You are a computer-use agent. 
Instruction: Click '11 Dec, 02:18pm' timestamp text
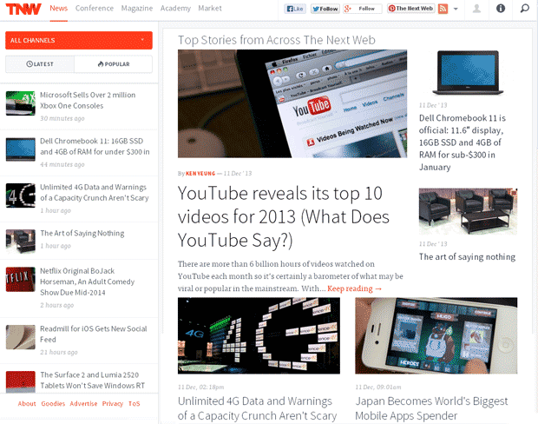pyautogui.click(x=200, y=388)
